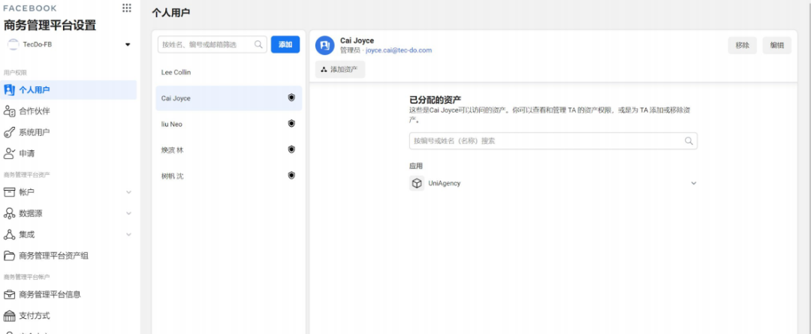Open the apps grid icon beside FACEBOOK
The width and height of the screenshot is (811, 334).
127,8
